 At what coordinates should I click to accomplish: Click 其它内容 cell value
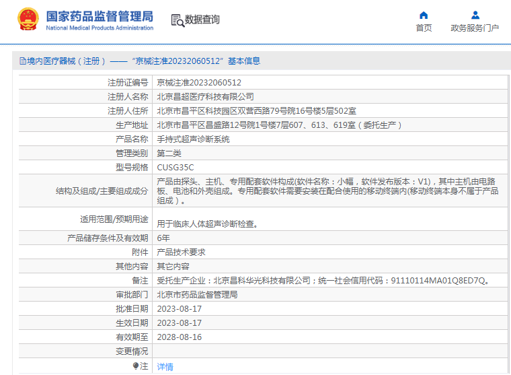173,267
